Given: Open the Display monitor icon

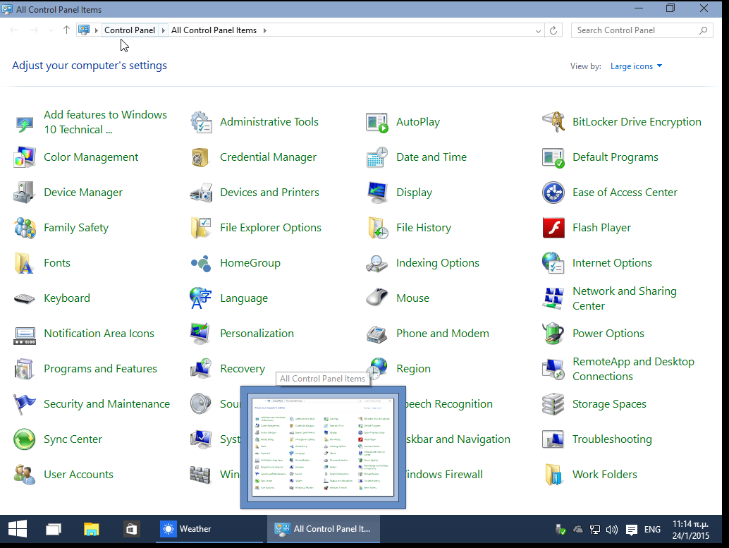Looking at the screenshot, I should point(377,193).
